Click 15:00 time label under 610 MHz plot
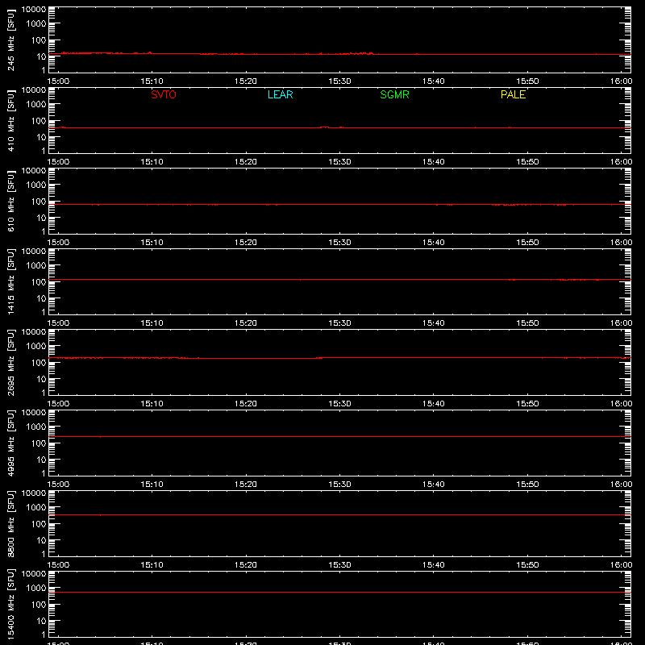 (58, 243)
